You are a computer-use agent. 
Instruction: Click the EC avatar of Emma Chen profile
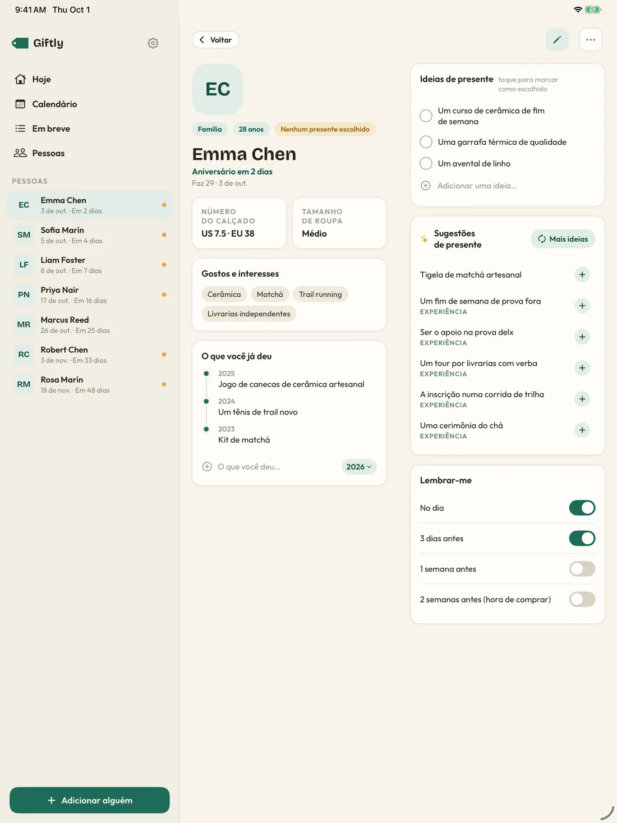[x=218, y=89]
